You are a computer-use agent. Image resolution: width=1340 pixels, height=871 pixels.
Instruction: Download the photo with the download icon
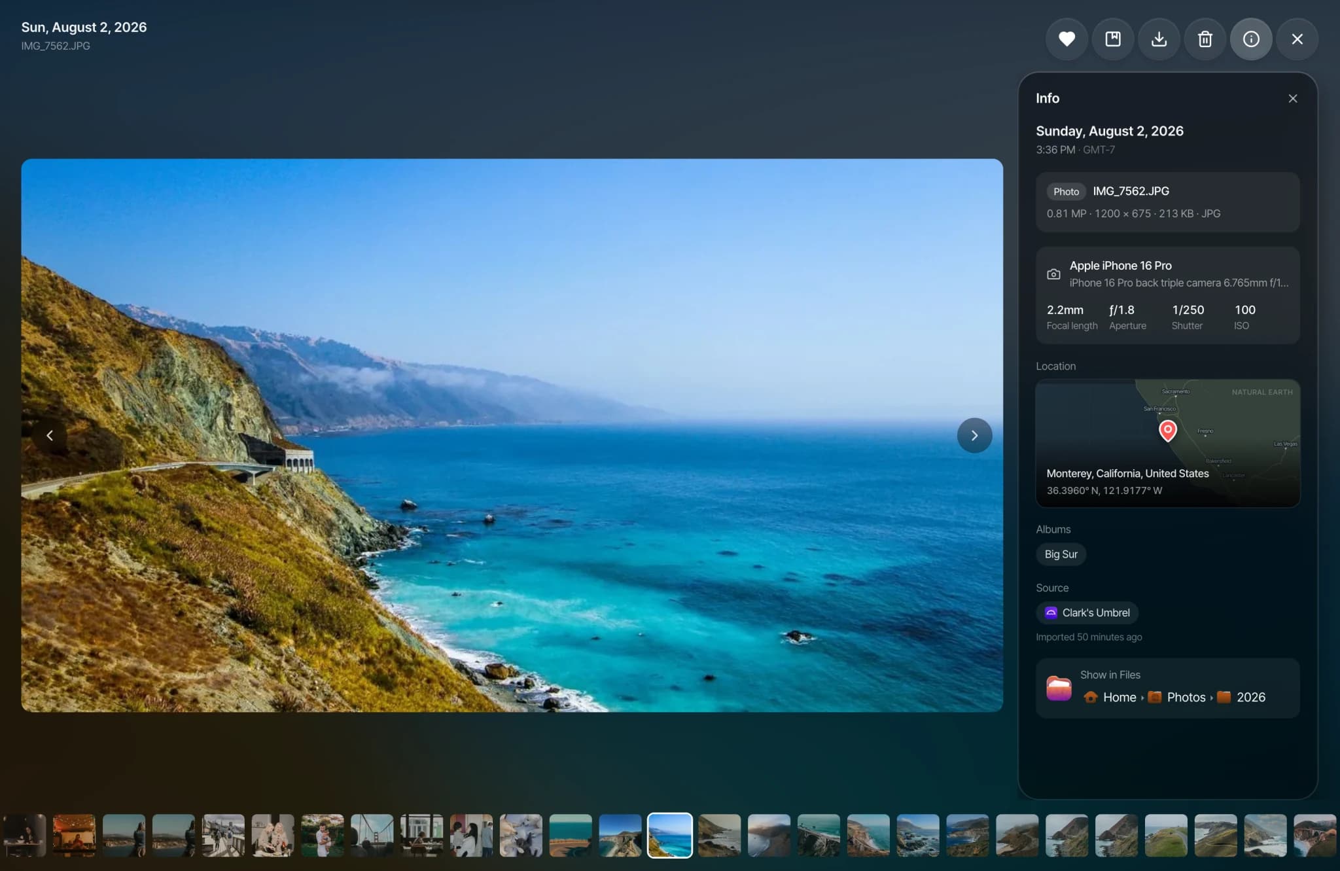(1159, 39)
